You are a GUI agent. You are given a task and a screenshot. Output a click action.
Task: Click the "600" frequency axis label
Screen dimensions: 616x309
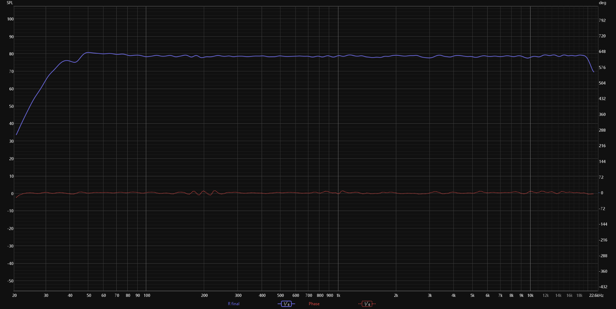coord(296,295)
